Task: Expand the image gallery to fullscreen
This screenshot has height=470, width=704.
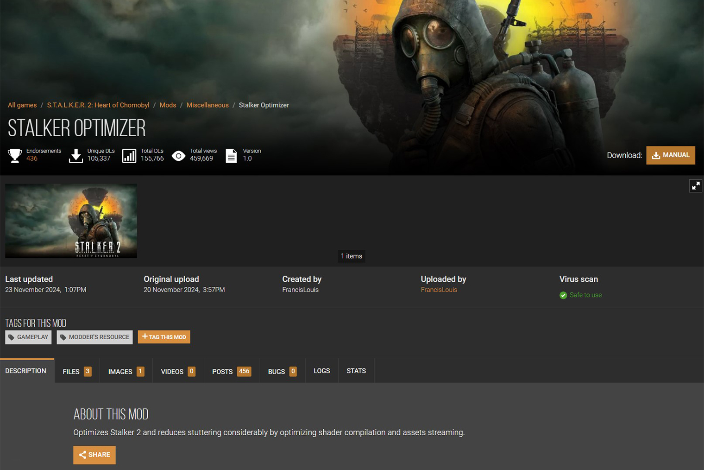Action: point(696,186)
